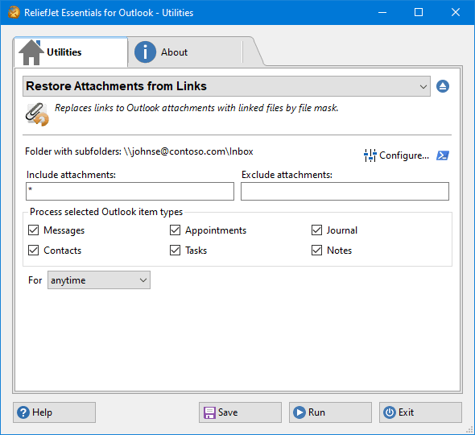Click the blue eject icon beside utility selector

443,86
